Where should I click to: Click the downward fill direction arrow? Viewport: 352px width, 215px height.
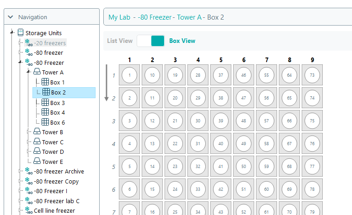coord(107,83)
